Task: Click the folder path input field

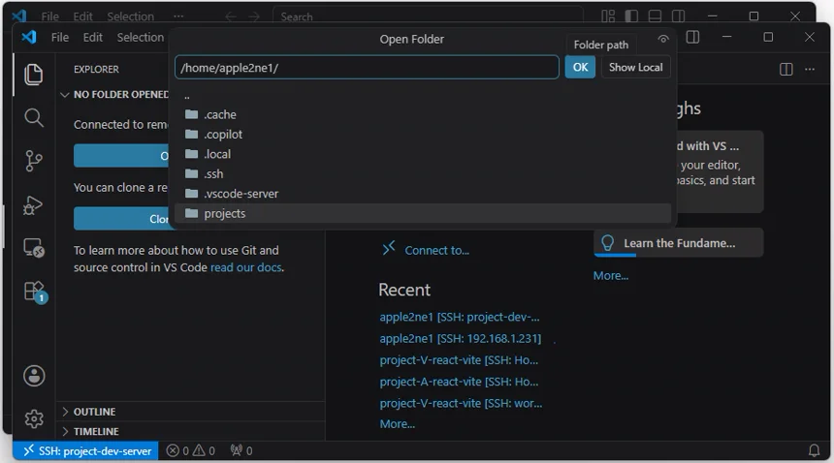Action: (x=367, y=68)
